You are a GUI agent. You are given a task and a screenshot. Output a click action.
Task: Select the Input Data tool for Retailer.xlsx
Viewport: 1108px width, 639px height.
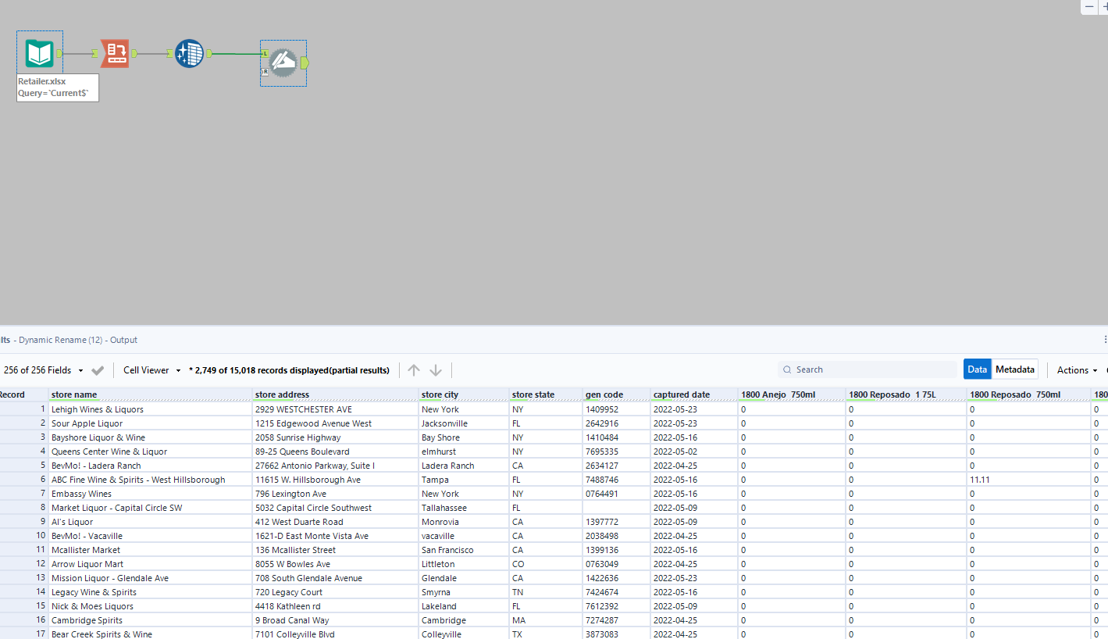[x=39, y=53]
